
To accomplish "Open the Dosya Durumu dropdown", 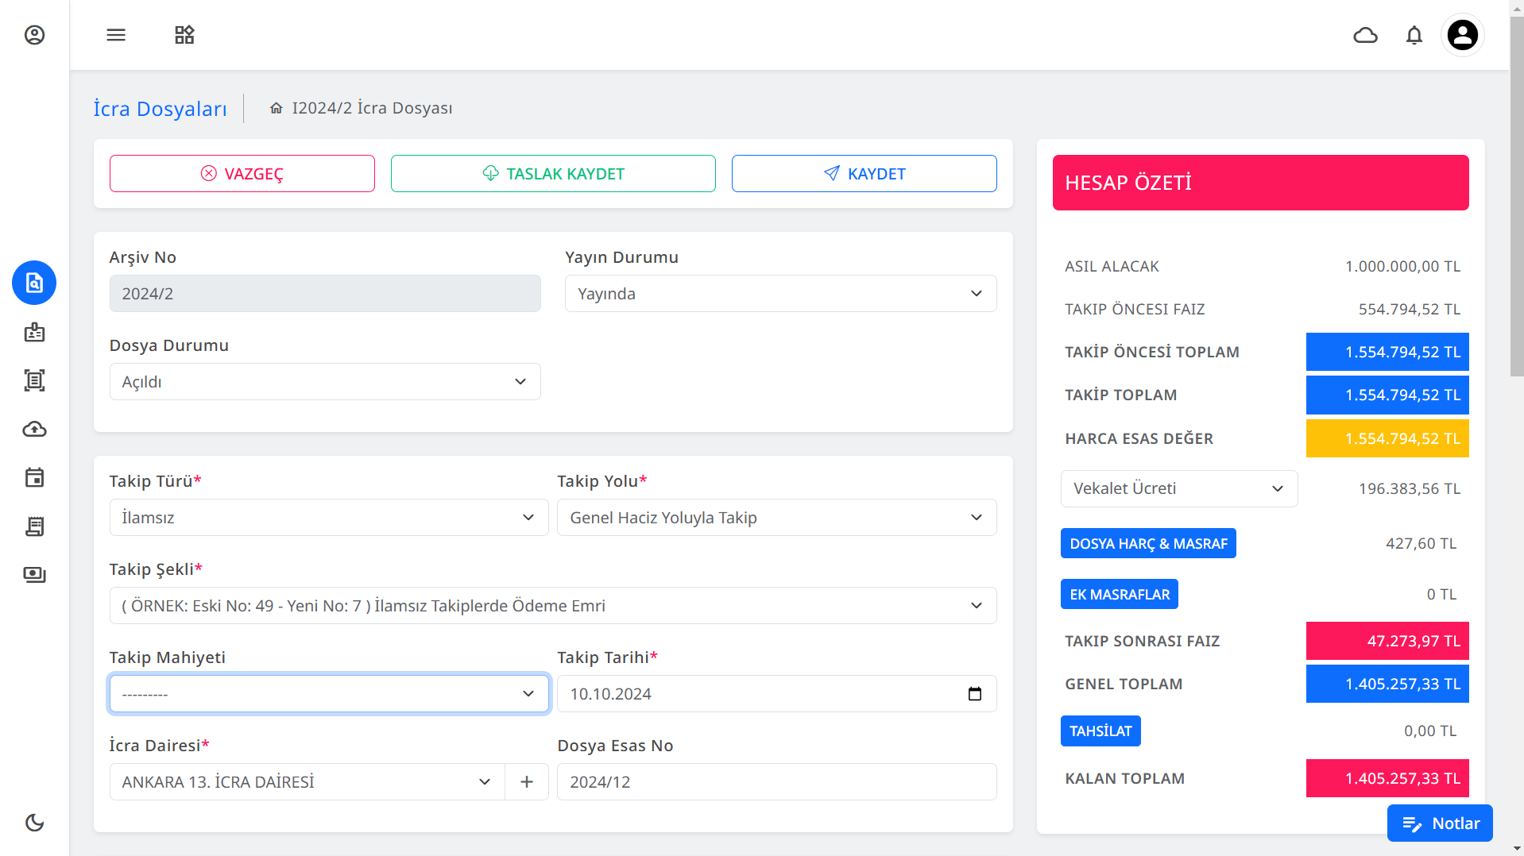I will pyautogui.click(x=325, y=382).
